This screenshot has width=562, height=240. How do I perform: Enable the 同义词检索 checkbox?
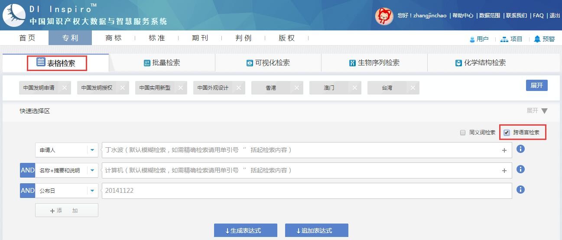463,133
